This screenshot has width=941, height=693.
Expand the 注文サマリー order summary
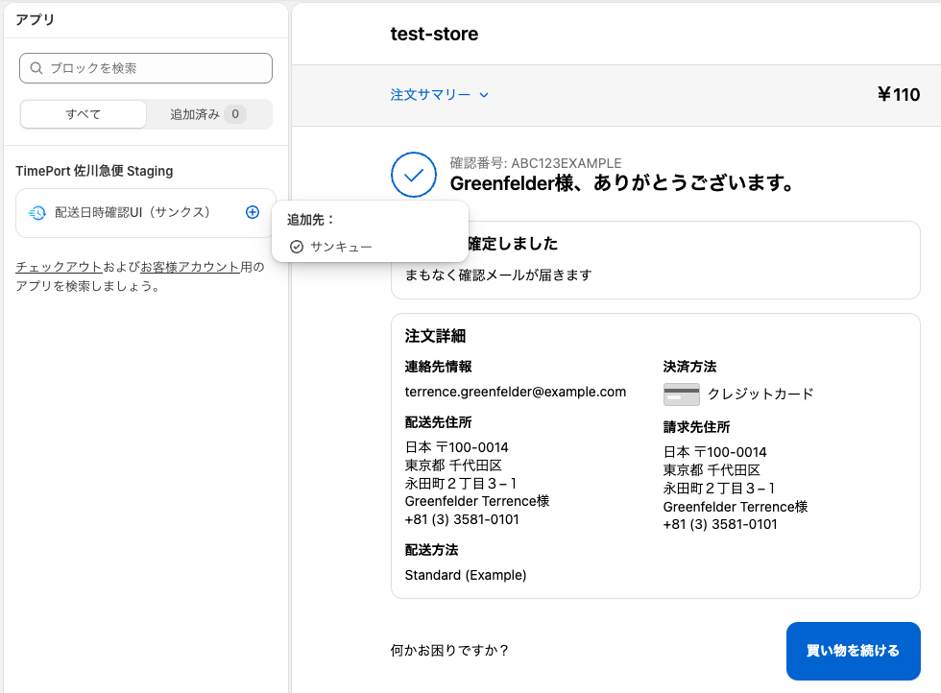pyautogui.click(x=440, y=95)
